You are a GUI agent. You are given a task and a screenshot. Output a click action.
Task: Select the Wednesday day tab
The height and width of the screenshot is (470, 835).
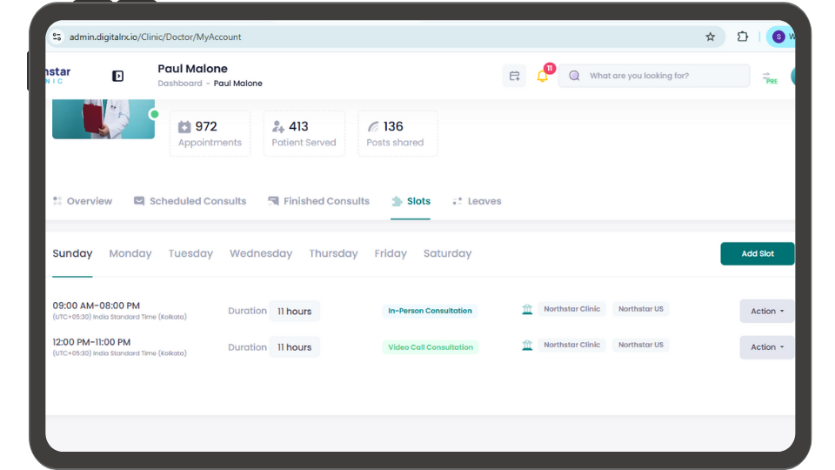(261, 253)
